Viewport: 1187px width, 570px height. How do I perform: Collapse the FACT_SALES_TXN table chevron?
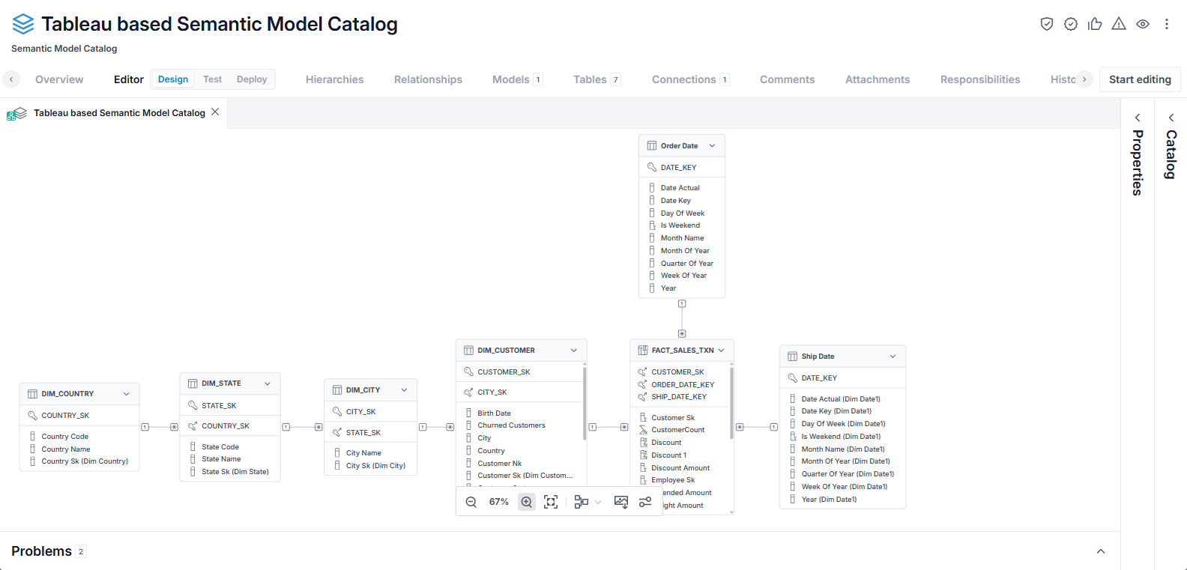[722, 351]
